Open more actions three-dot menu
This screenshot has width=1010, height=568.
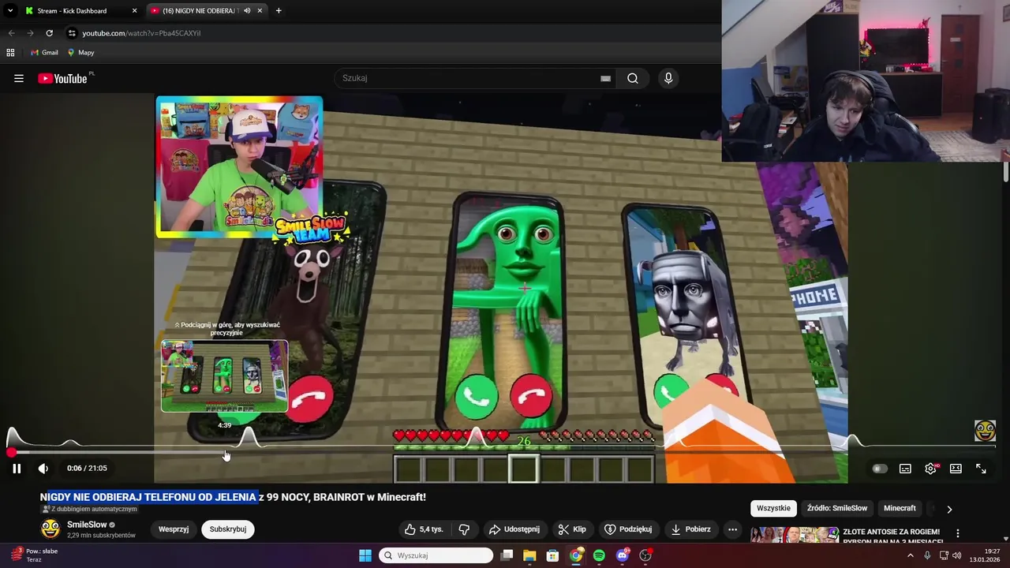point(733,529)
